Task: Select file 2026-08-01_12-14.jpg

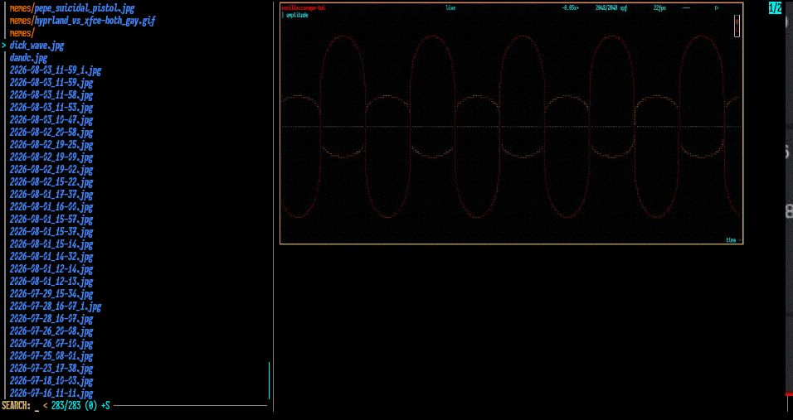Action: pyautogui.click(x=51, y=269)
